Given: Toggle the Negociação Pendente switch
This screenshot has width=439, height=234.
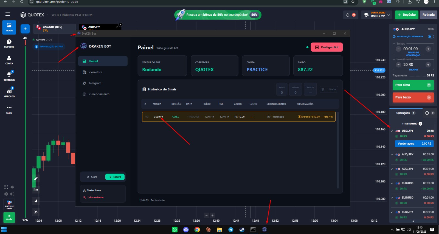Looking at the screenshot, I should point(431,36).
